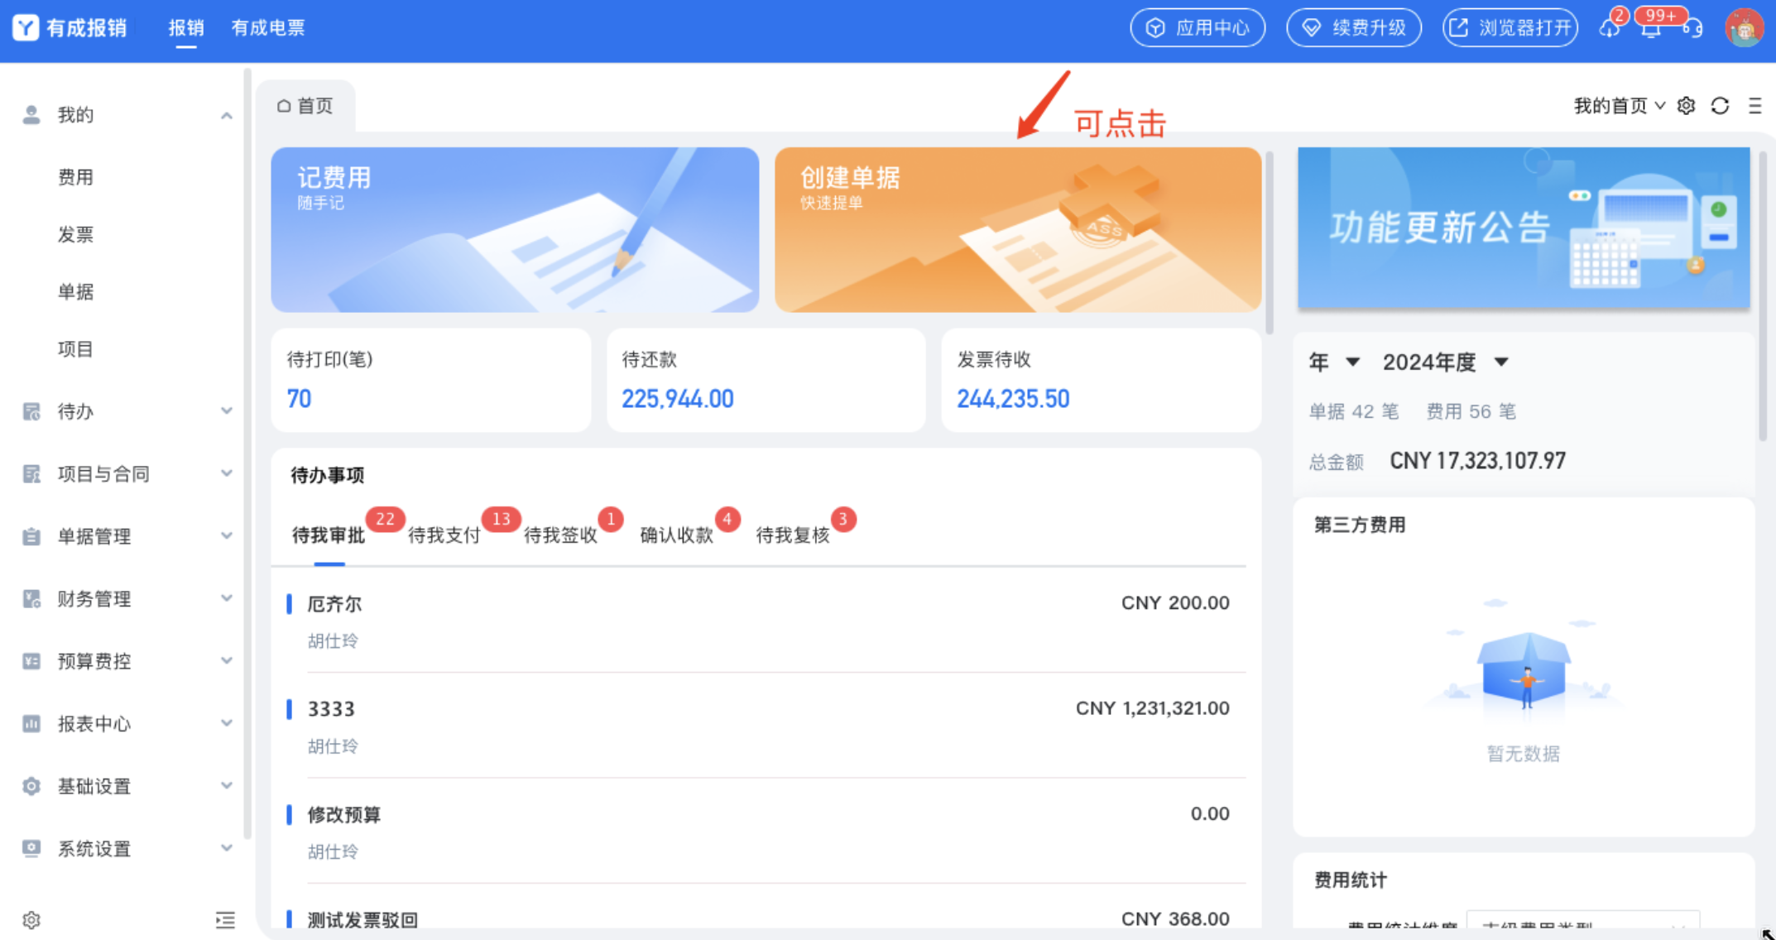Click the sidebar bottom settings gear icon
The image size is (1776, 940).
[x=31, y=920]
